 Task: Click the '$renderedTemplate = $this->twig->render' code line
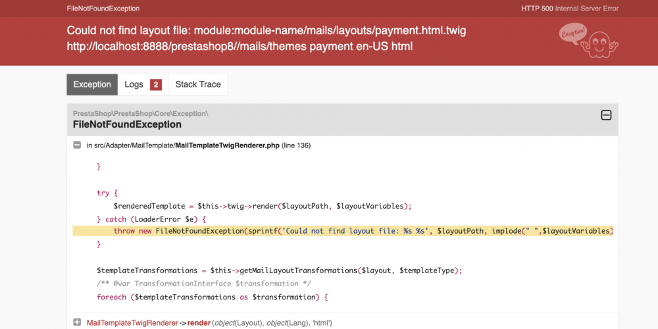coord(263,206)
